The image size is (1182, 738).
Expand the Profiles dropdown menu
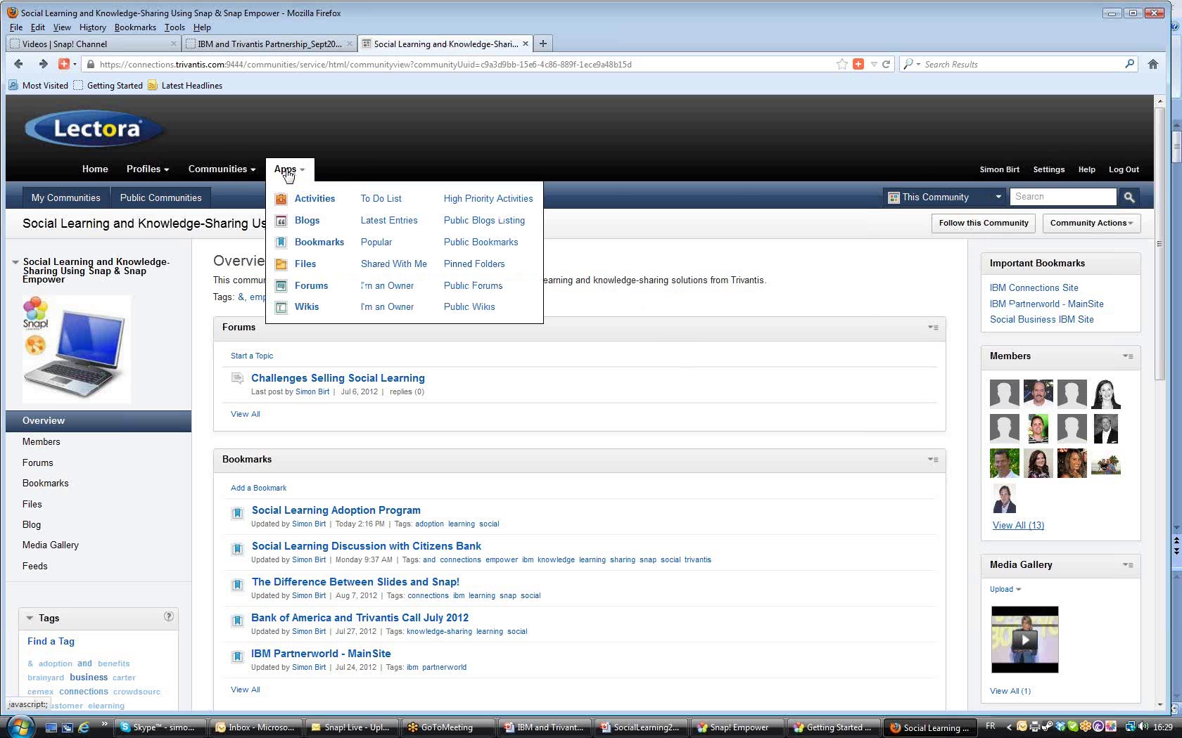tap(148, 169)
